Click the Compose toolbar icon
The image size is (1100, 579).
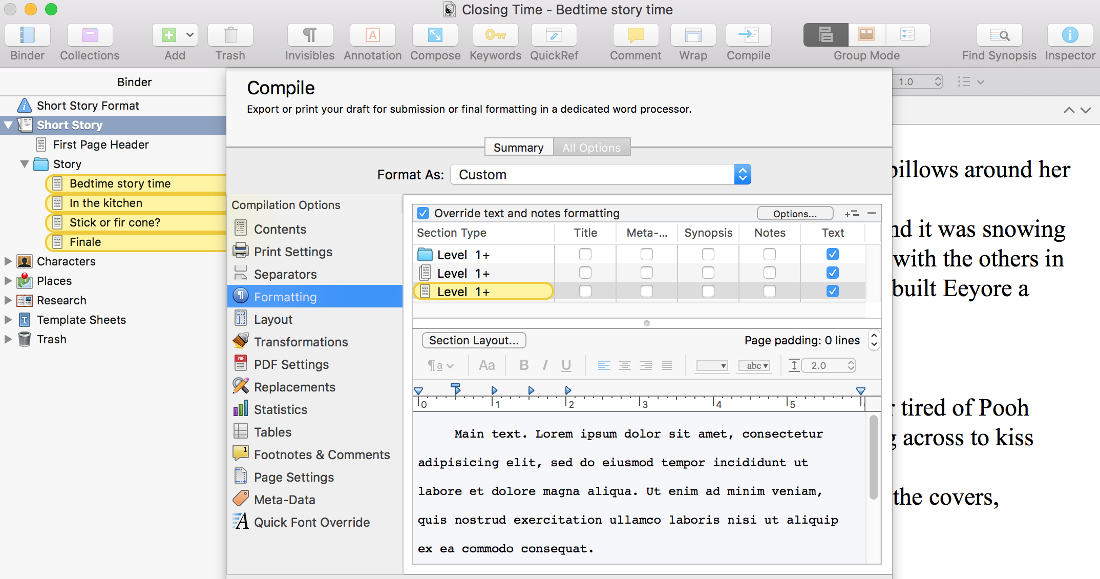(x=435, y=35)
